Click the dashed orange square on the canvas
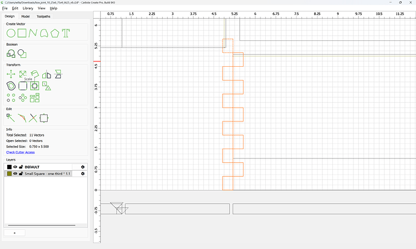The image size is (416, 249). point(228,46)
